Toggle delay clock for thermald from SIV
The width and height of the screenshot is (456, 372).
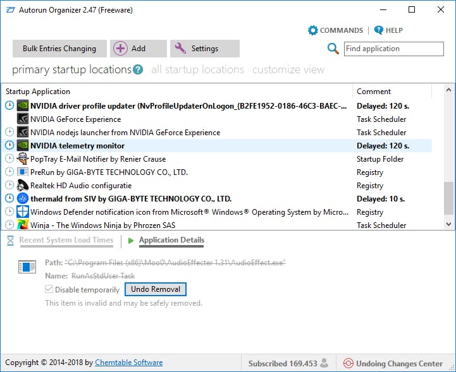(9, 199)
